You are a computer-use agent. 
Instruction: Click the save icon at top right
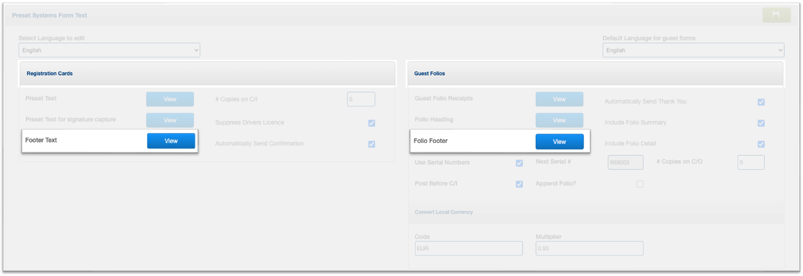pos(776,16)
